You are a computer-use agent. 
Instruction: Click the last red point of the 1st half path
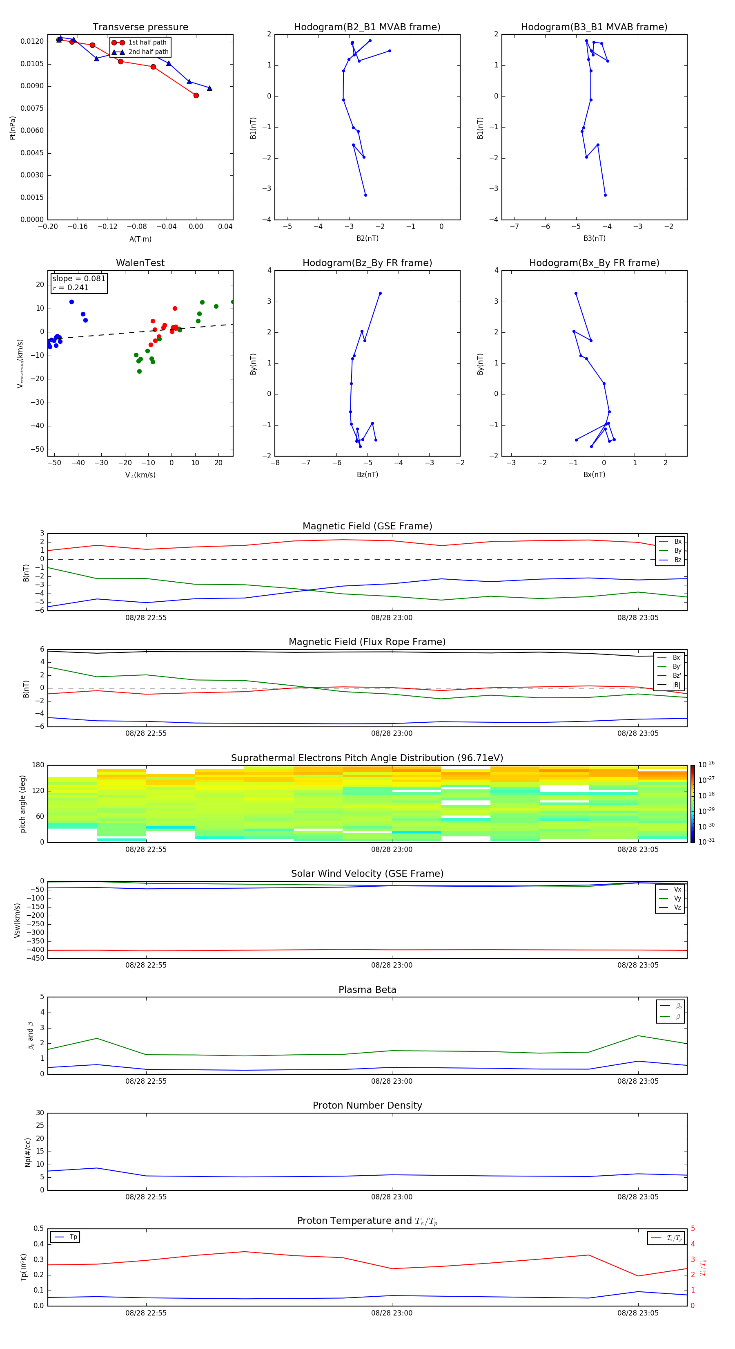click(196, 95)
